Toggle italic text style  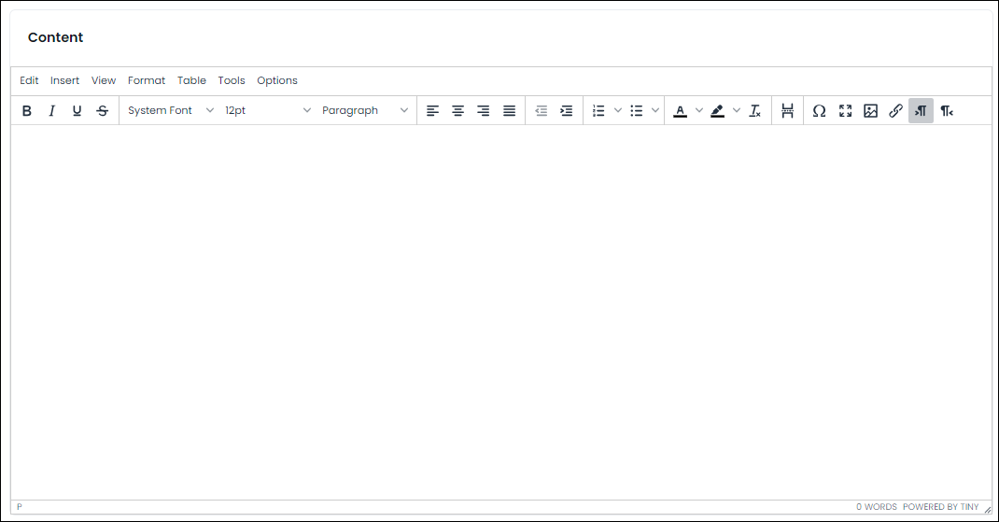coord(51,110)
